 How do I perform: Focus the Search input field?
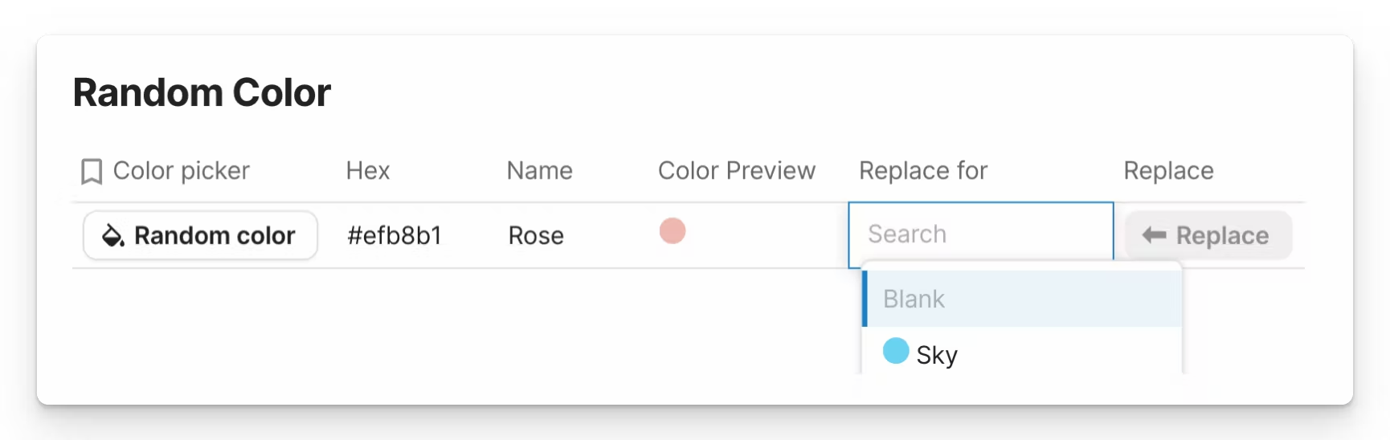tap(980, 234)
